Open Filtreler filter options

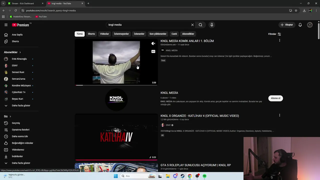[274, 34]
